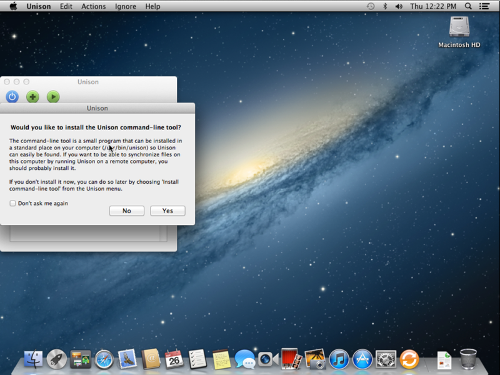Launch Safari compass icon in Dock

[104, 360]
